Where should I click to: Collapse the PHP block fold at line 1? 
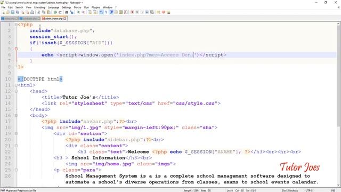(x=16, y=25)
